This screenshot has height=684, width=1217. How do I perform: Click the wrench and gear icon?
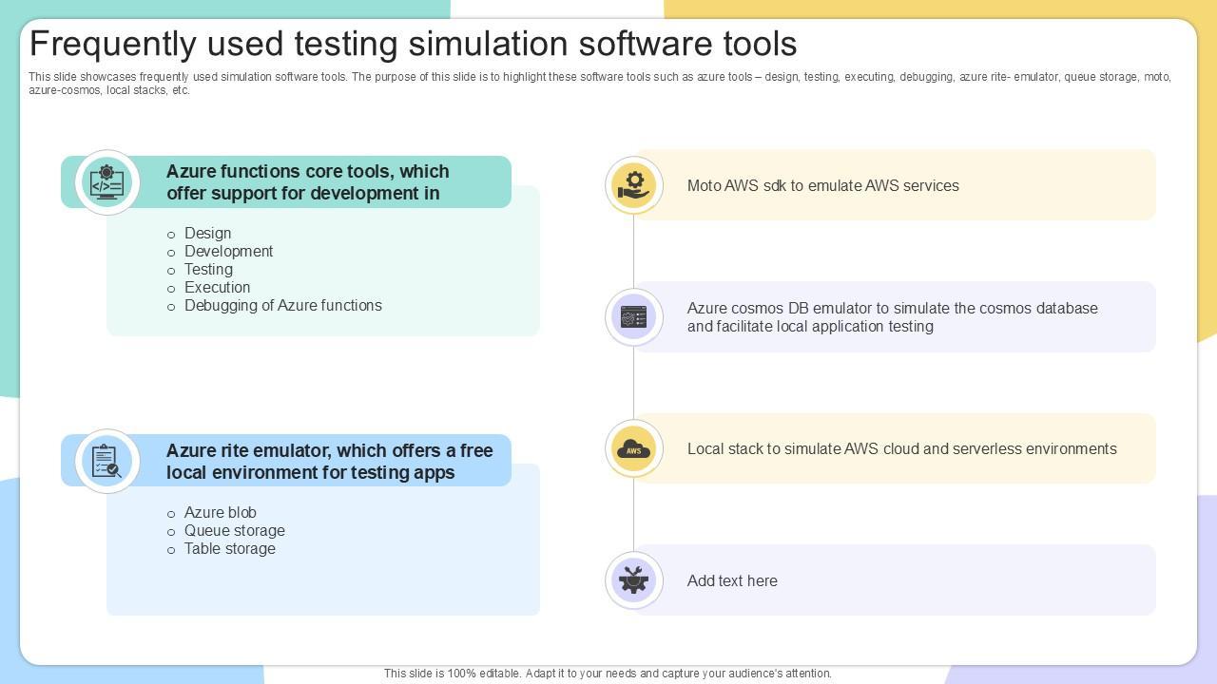[633, 579]
